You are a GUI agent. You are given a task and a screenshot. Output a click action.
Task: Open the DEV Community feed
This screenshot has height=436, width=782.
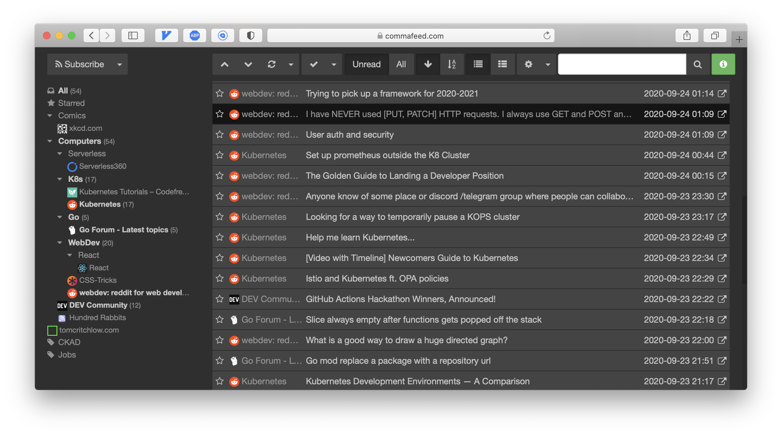99,305
